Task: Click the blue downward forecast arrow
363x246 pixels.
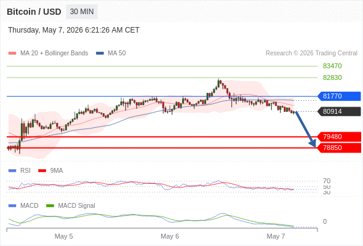Action: click(306, 129)
